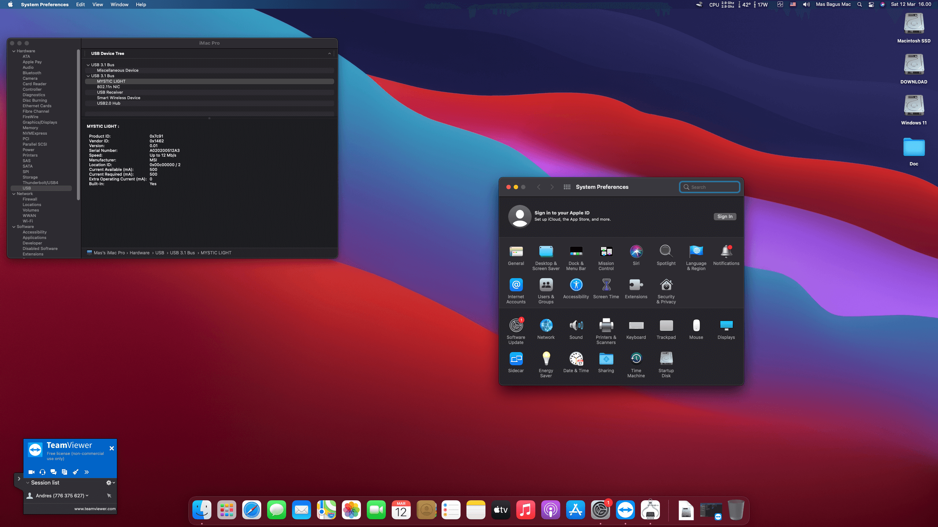938x527 pixels.
Task: Open Dock & Menu Bar settings
Action: (576, 252)
